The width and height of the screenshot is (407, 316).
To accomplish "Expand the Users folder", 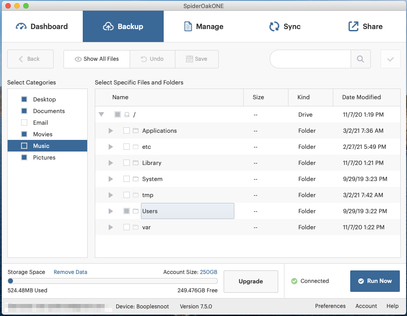I will tap(111, 211).
